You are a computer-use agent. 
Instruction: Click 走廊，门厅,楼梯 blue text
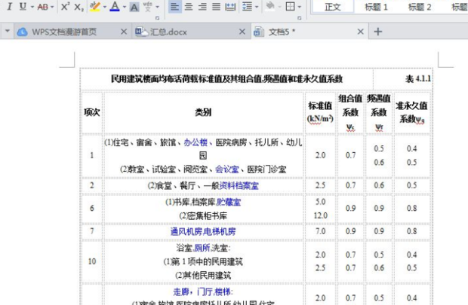(202, 291)
